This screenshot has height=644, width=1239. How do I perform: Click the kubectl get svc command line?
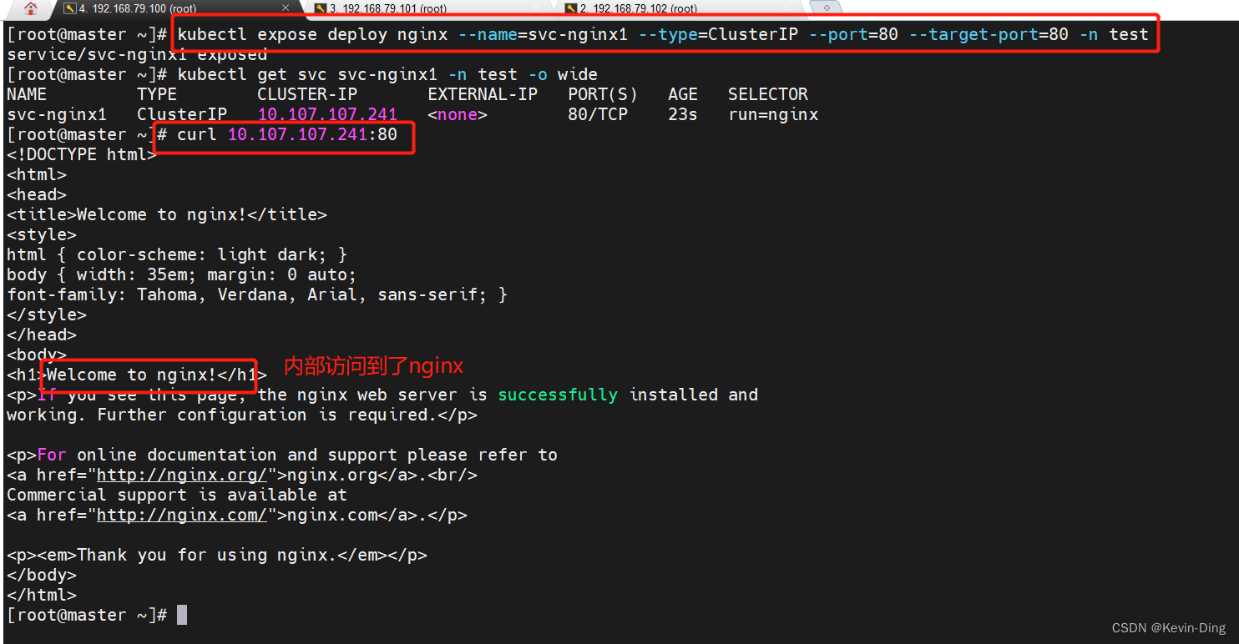tap(387, 74)
